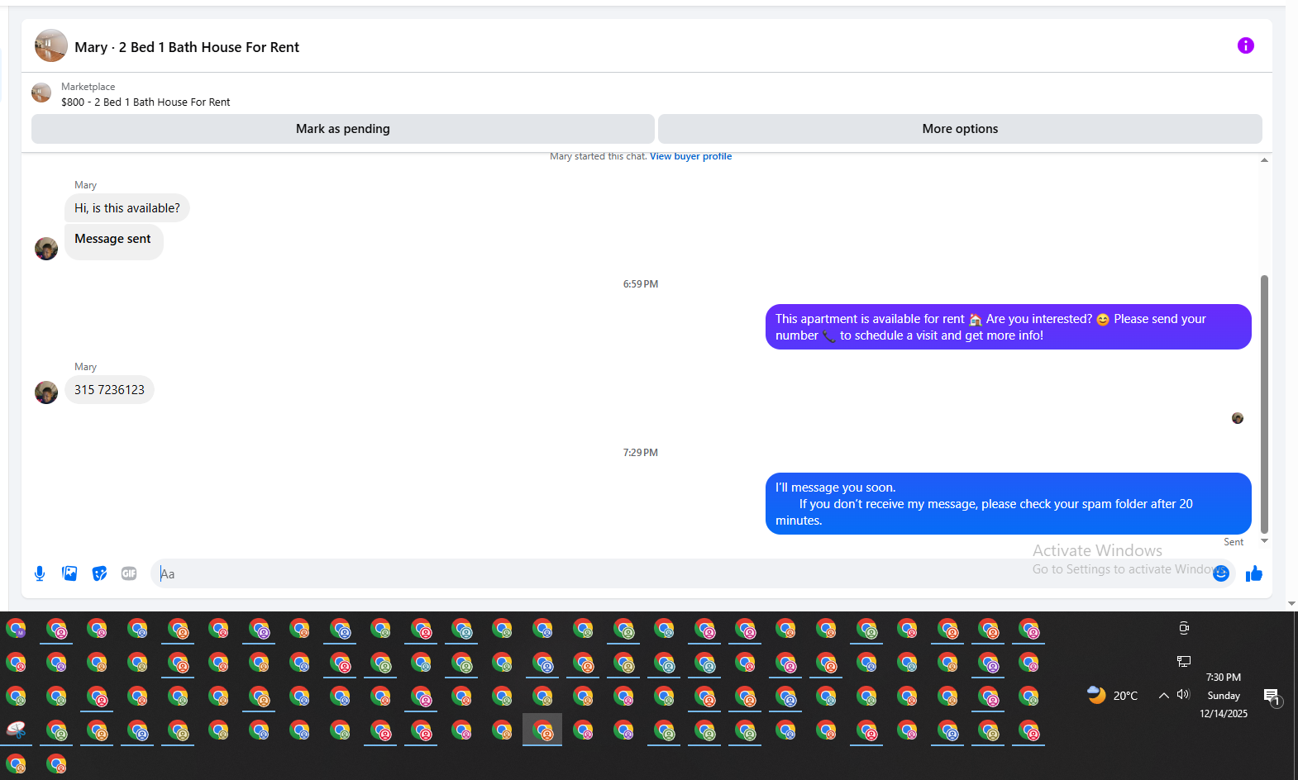This screenshot has height=780, width=1298.
Task: Record a voice clip with the microphone icon
Action: (40, 573)
